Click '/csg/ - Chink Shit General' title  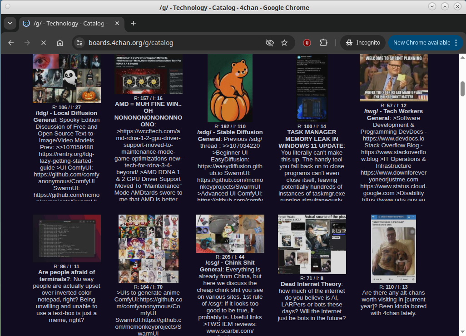pos(230,266)
